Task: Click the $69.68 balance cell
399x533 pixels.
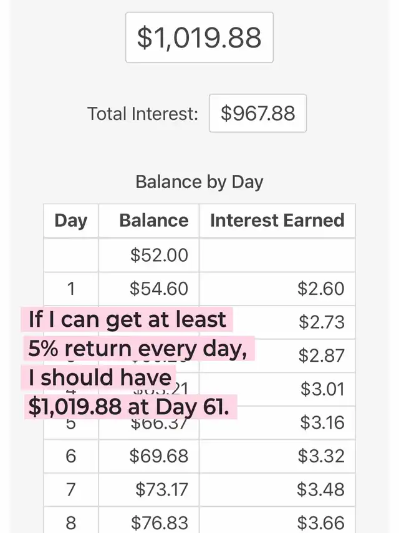Action: 159,456
